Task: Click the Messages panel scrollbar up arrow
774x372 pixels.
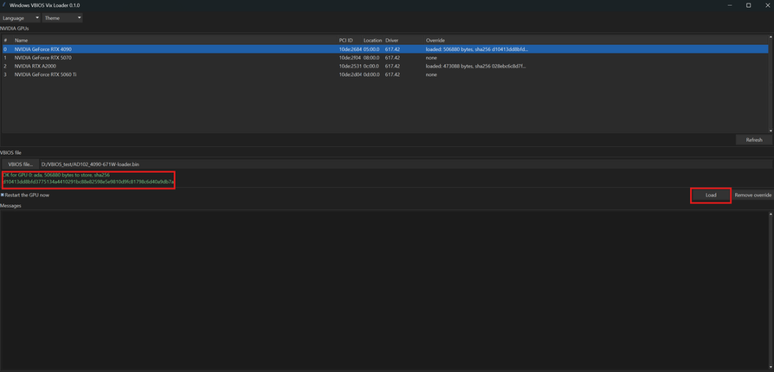Action: coord(771,214)
